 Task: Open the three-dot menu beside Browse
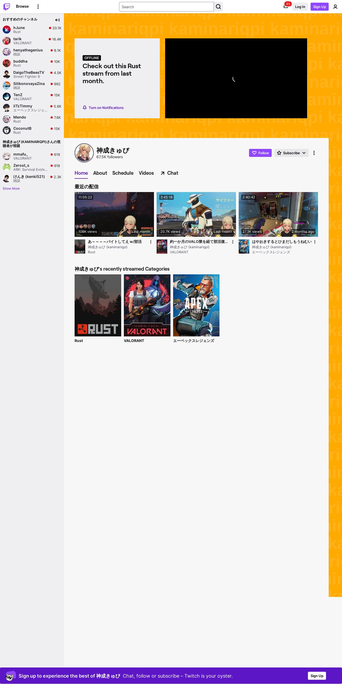[38, 7]
